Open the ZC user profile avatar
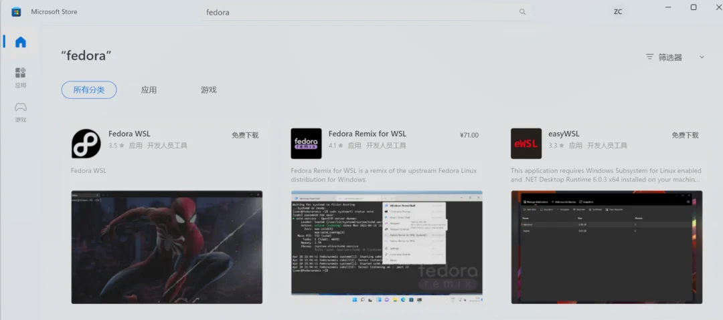The image size is (723, 320). [x=618, y=11]
